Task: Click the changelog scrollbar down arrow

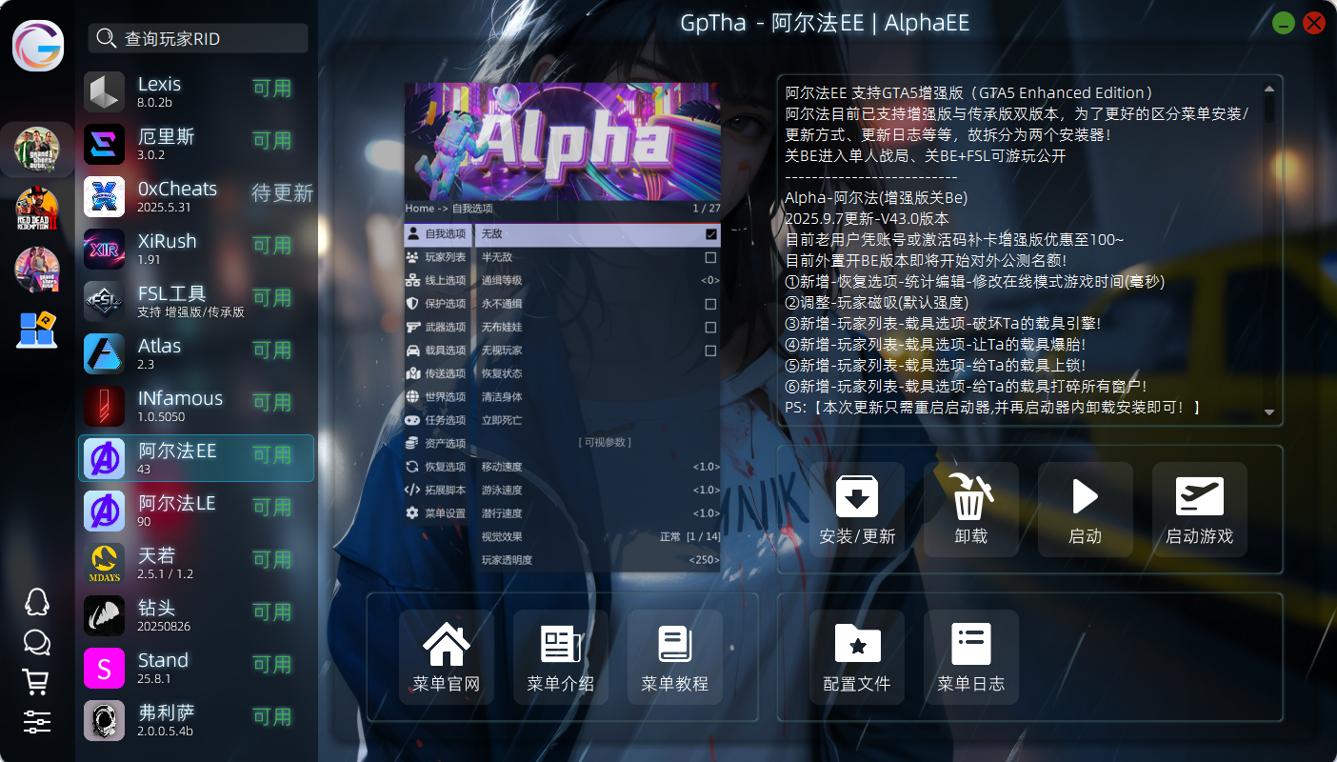Action: (x=1268, y=411)
